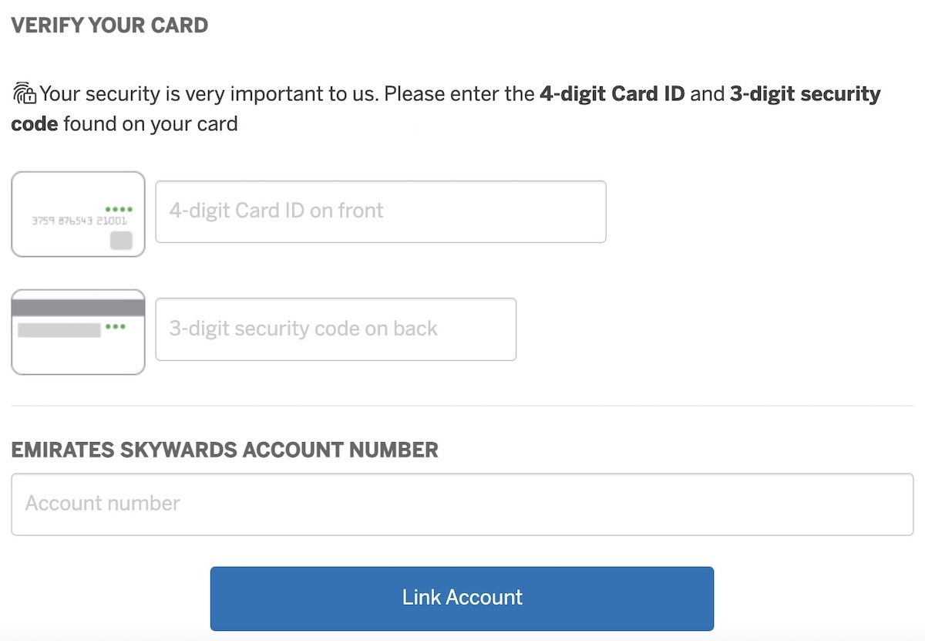This screenshot has height=641, width=925.
Task: Click the four green dots on front card
Action: [x=119, y=209]
